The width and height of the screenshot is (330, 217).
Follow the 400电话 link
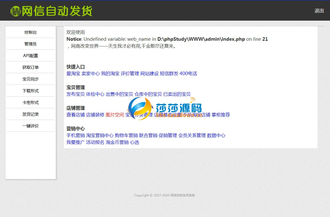188,74
